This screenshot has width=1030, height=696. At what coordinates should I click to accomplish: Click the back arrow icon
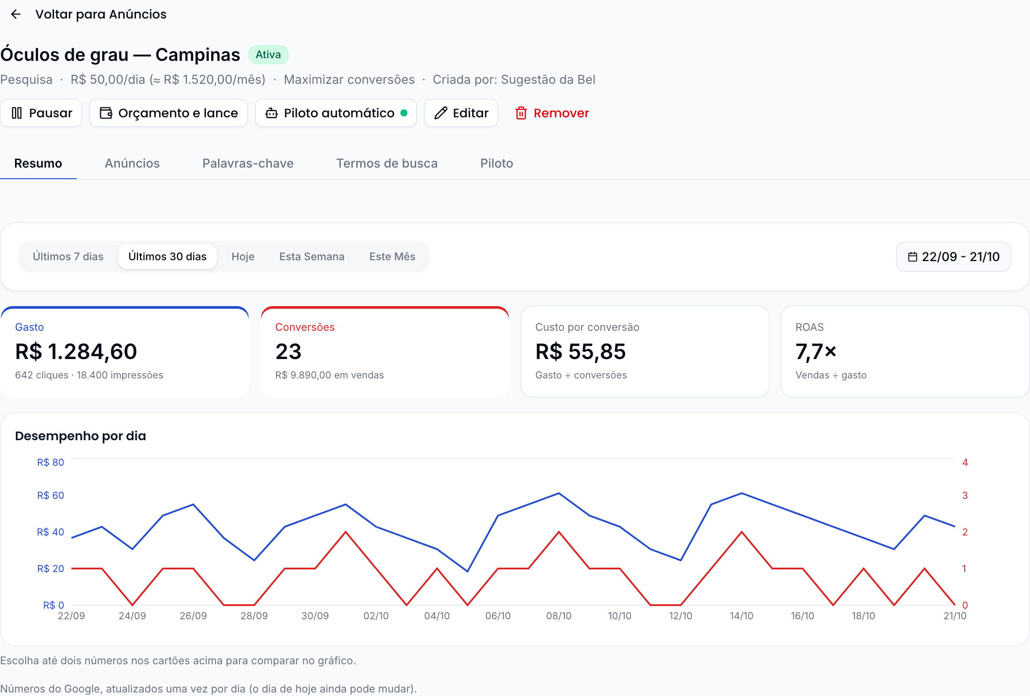[x=16, y=14]
